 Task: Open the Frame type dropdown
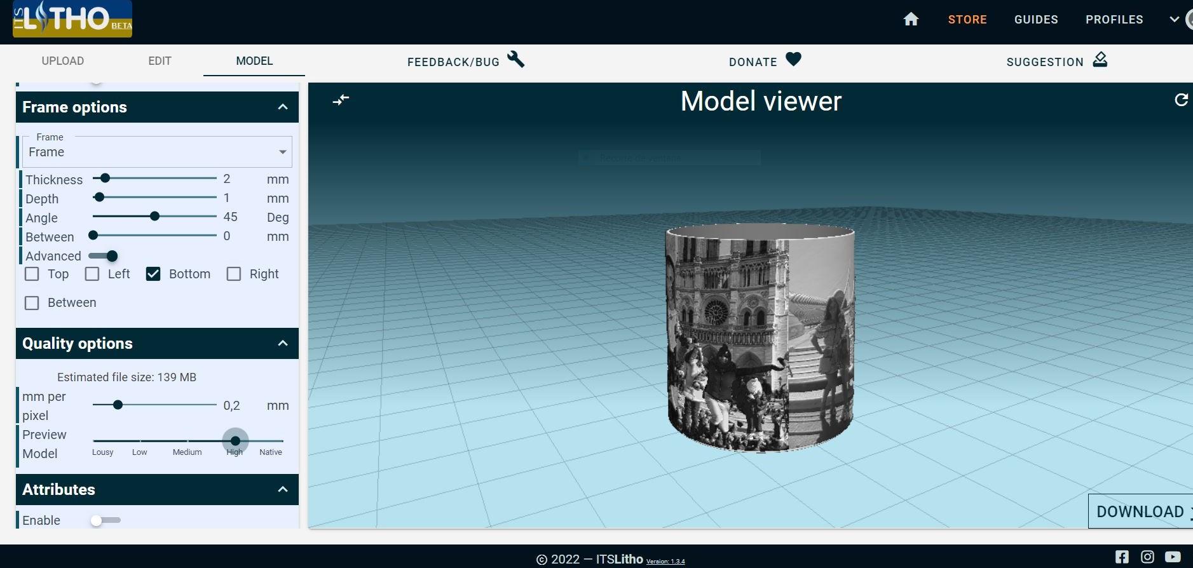158,152
